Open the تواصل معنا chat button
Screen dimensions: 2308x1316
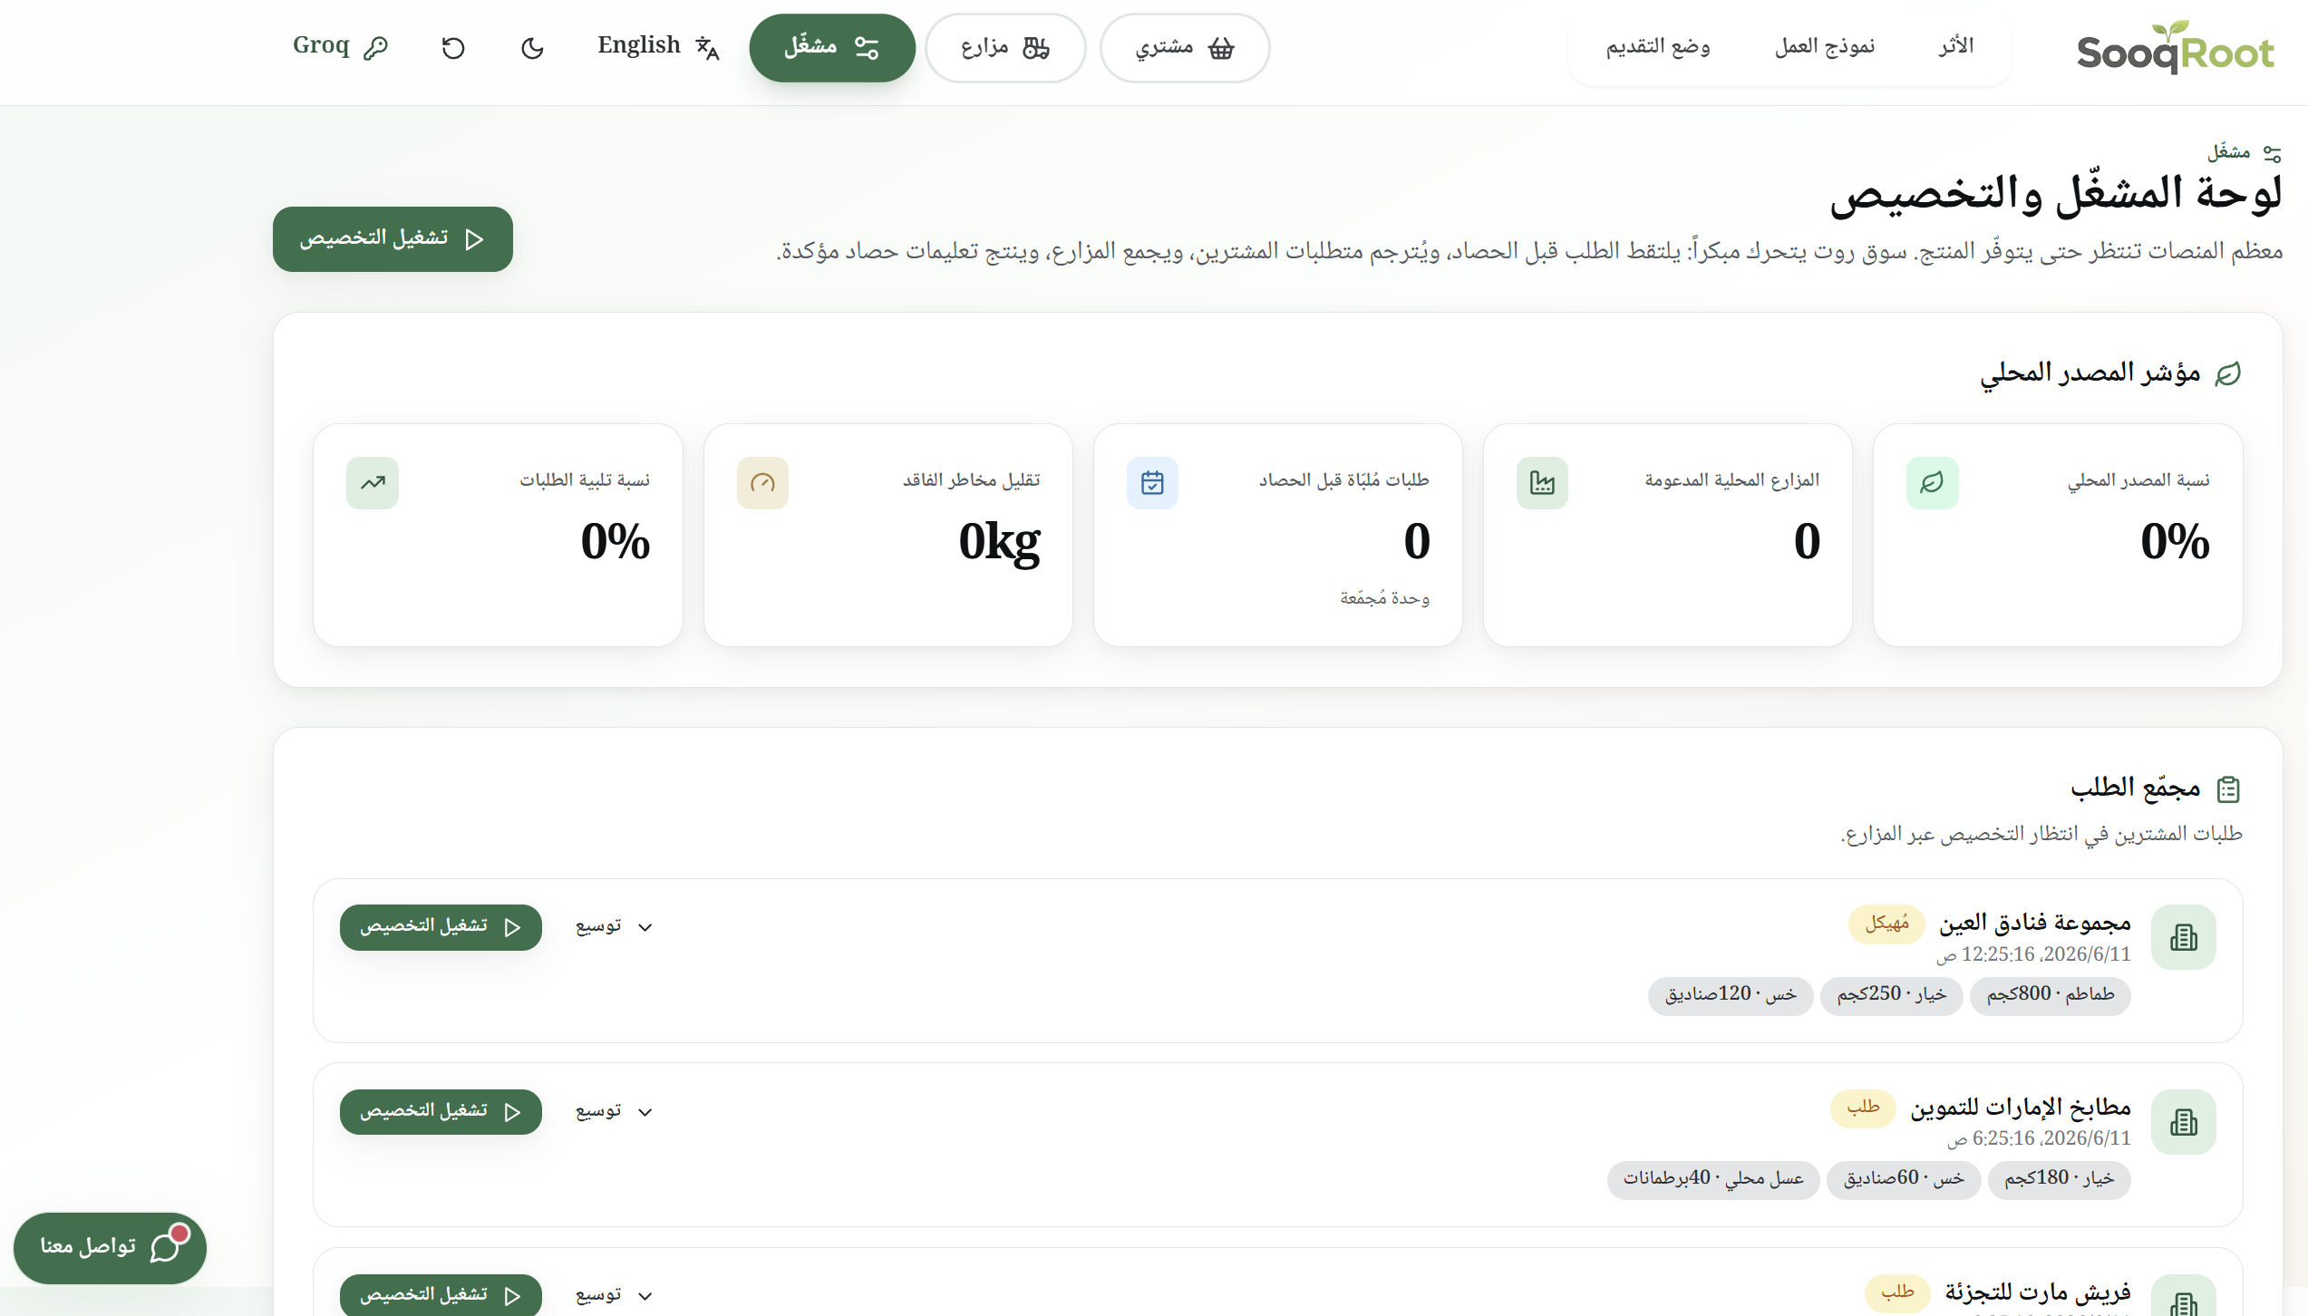[111, 1248]
